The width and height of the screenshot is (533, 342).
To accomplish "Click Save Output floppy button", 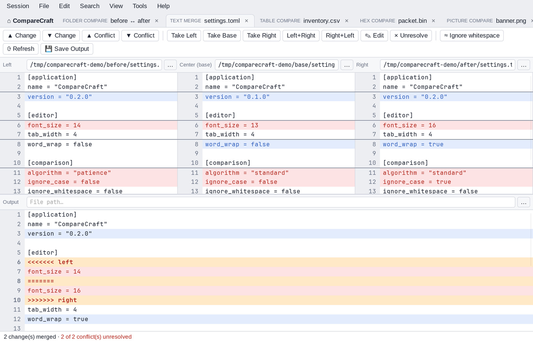I will 67,49.
